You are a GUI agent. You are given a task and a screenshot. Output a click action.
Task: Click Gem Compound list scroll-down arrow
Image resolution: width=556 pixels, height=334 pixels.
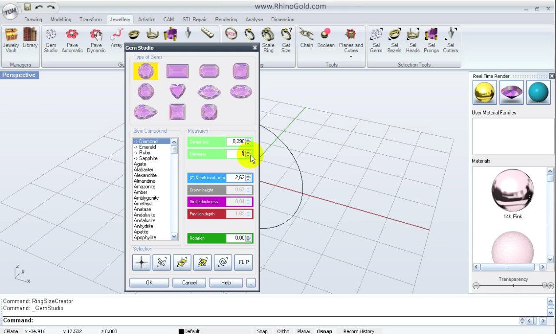174,237
